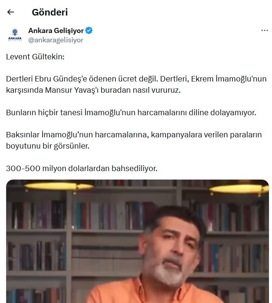
Task: Click the Gönderi page header title
Action: (50, 12)
